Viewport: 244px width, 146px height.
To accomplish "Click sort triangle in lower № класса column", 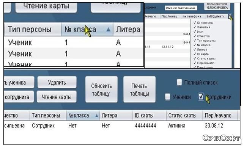I will tap(97, 115).
